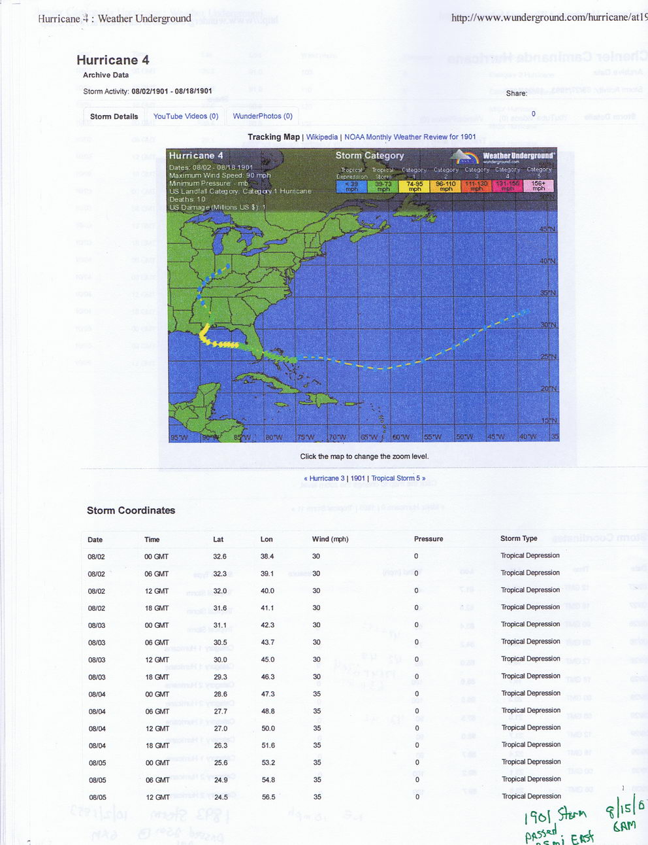The height and width of the screenshot is (845, 648).
Task: Click the Lat value 29.3
Action: click(221, 677)
